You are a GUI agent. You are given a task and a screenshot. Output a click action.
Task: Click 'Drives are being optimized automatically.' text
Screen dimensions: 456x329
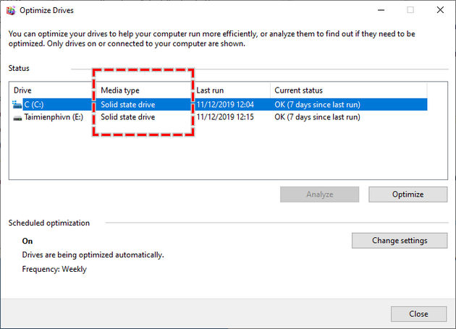click(x=93, y=255)
